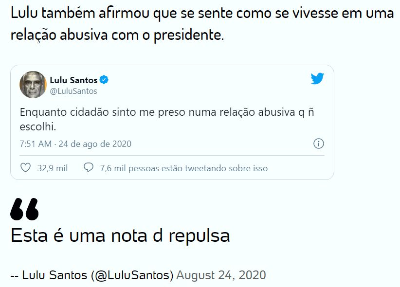Click the word 'escolhi.' in tweet

pyautogui.click(x=38, y=126)
